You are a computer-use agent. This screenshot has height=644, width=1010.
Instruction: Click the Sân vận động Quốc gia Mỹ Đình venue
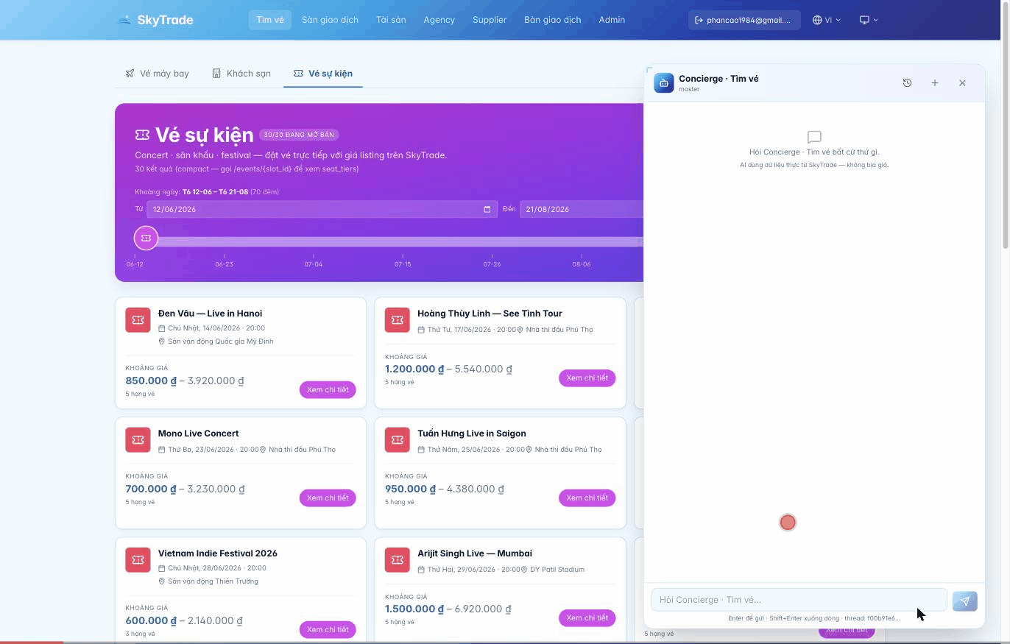coord(220,342)
